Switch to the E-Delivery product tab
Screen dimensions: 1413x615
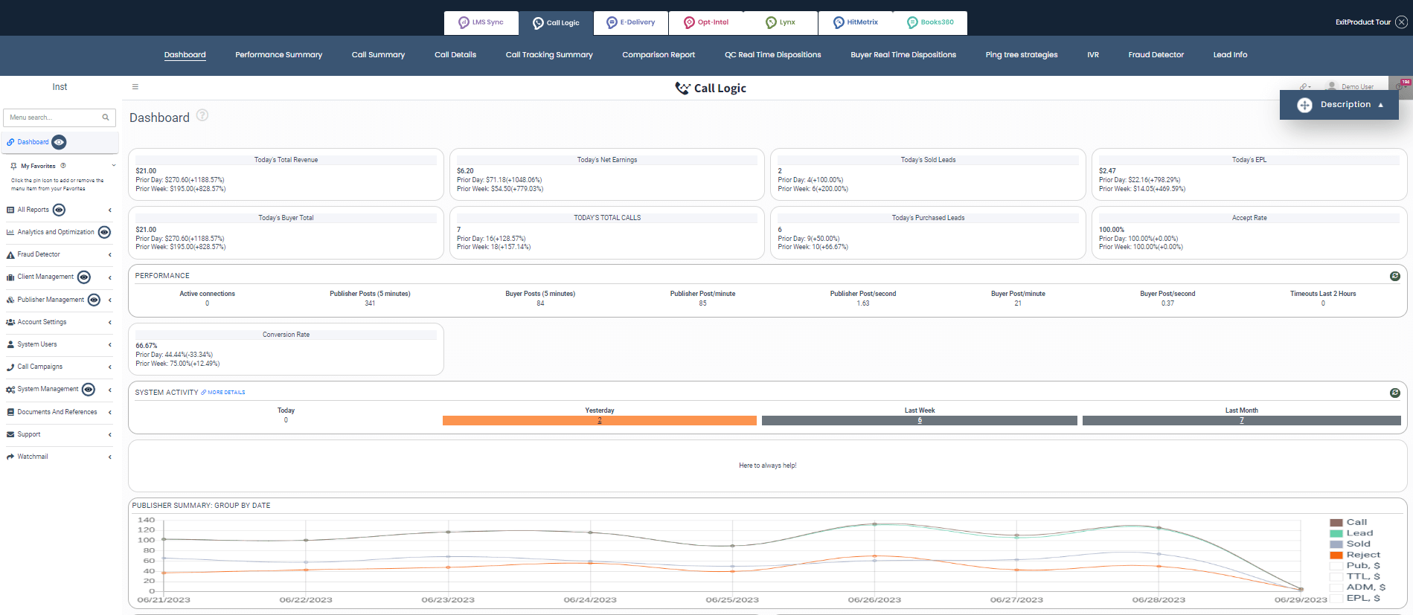click(631, 22)
